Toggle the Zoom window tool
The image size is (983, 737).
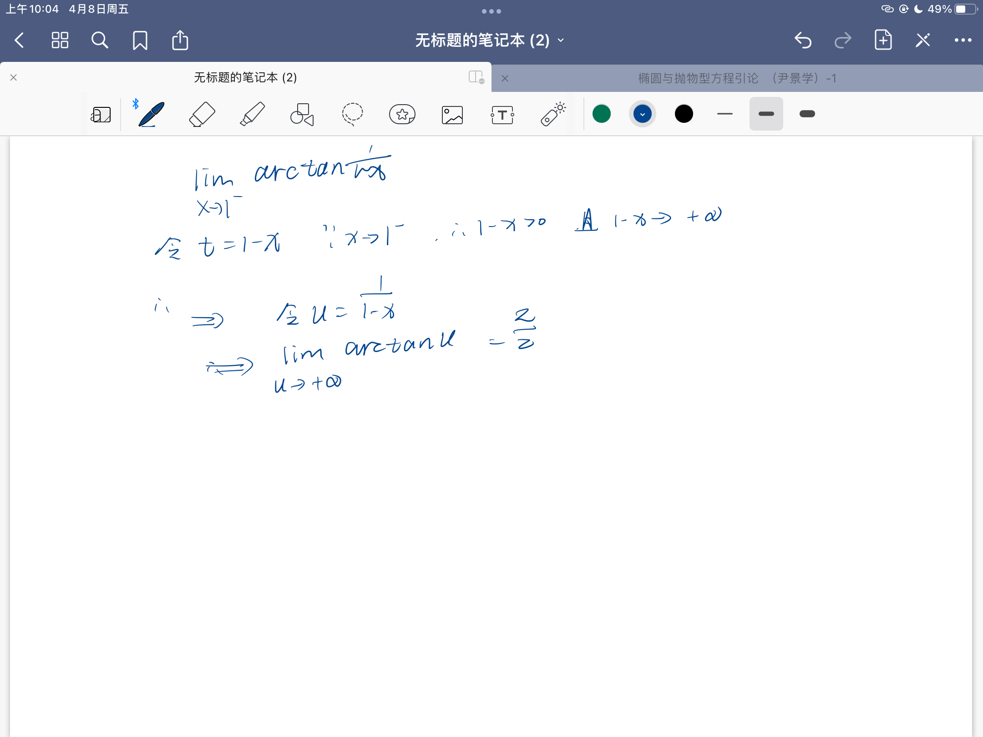pos(101,115)
